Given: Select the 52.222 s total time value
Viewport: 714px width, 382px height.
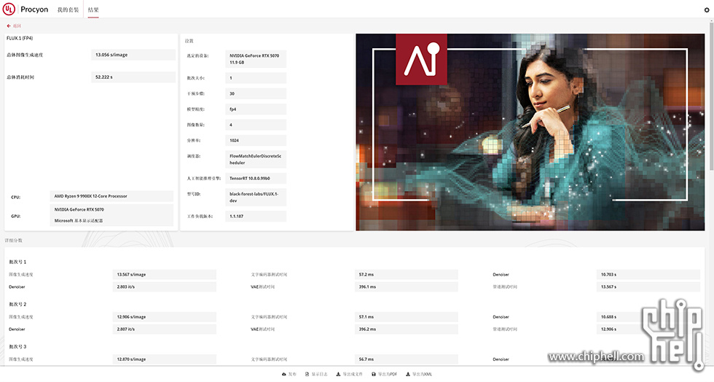Looking at the screenshot, I should coord(133,77).
